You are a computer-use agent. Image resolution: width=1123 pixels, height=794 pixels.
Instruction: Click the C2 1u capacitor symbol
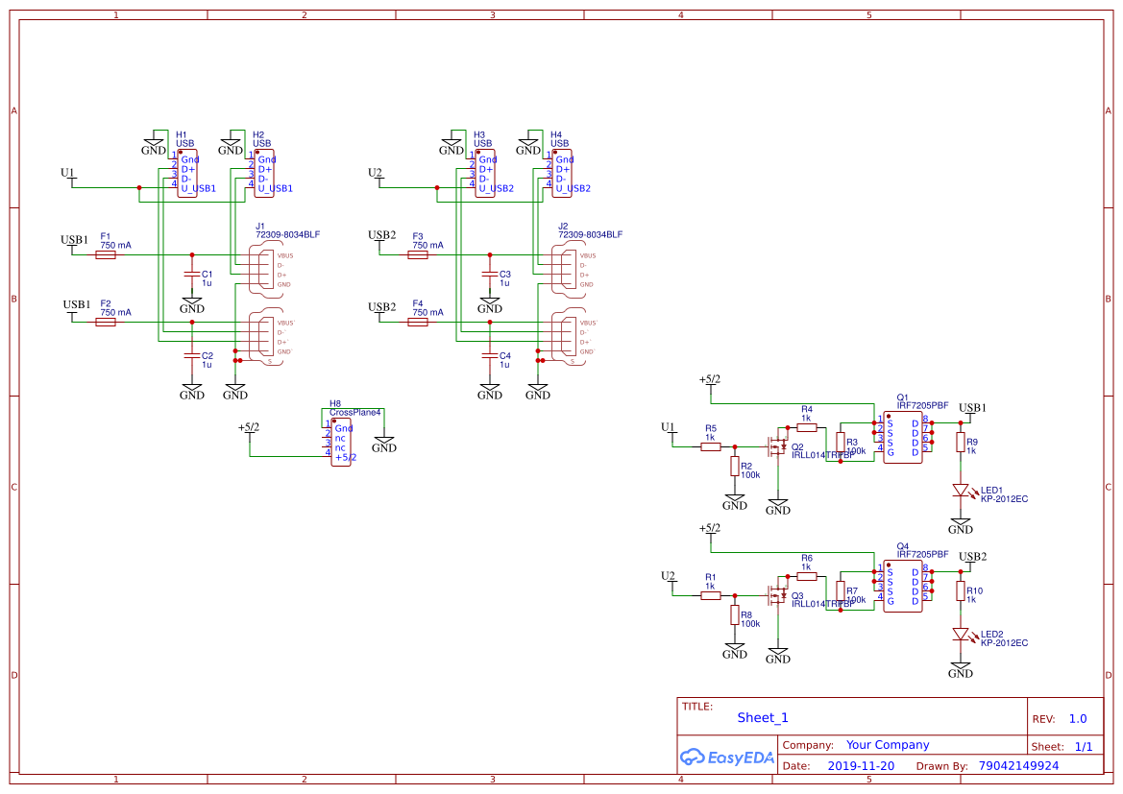click(191, 356)
